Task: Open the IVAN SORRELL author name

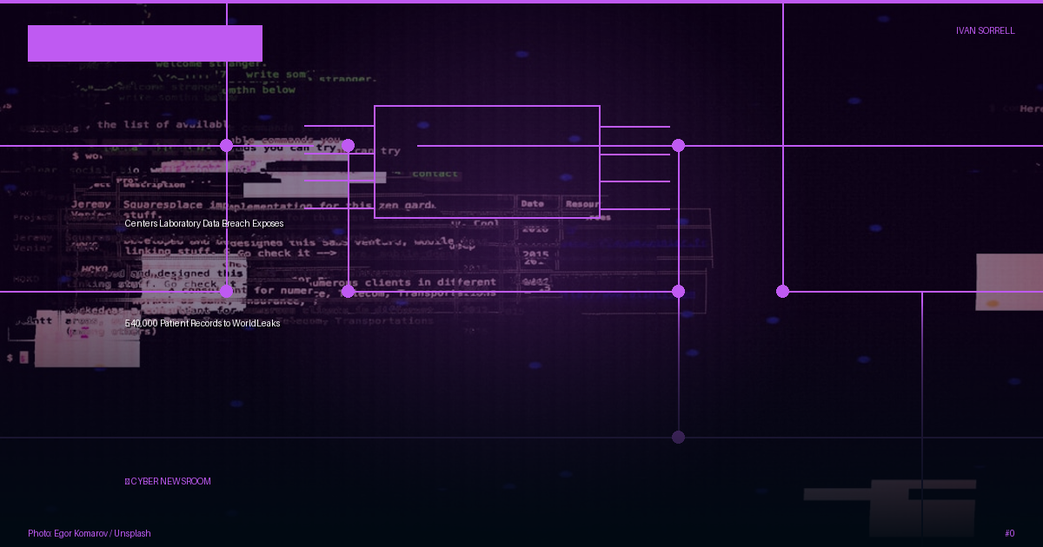Action: pyautogui.click(x=985, y=30)
